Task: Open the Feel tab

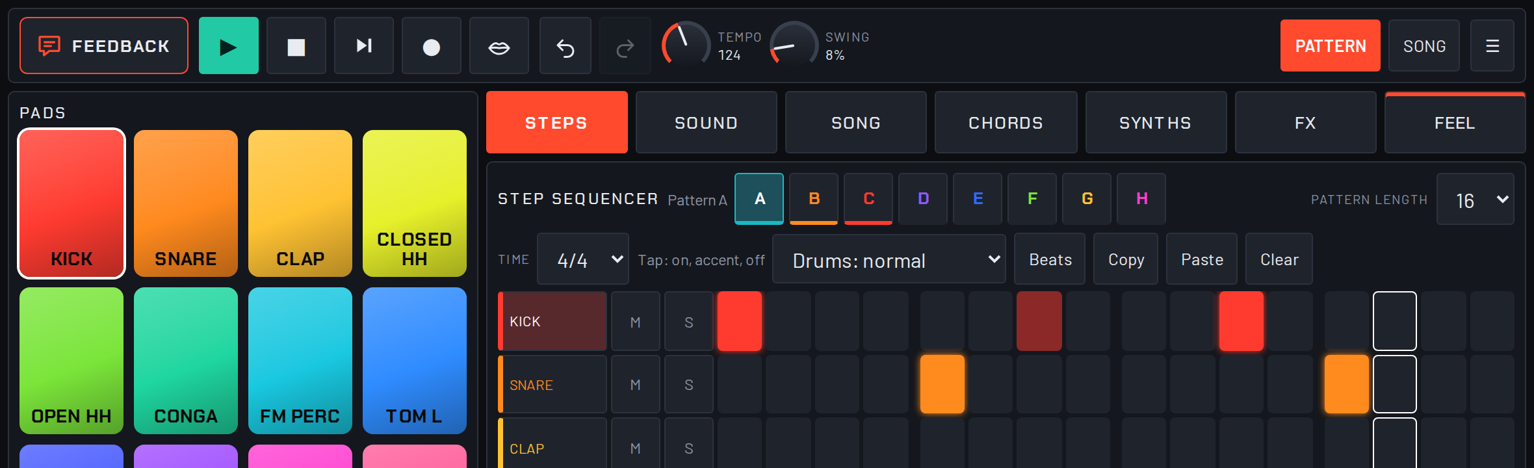Action: (x=1455, y=123)
